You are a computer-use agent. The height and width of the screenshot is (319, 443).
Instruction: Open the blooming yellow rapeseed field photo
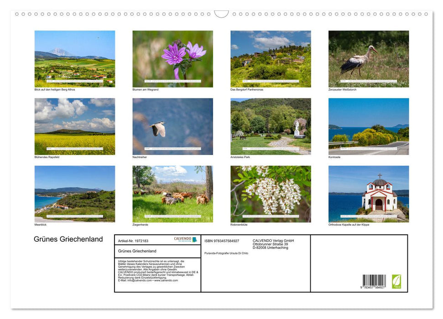[x=75, y=126]
